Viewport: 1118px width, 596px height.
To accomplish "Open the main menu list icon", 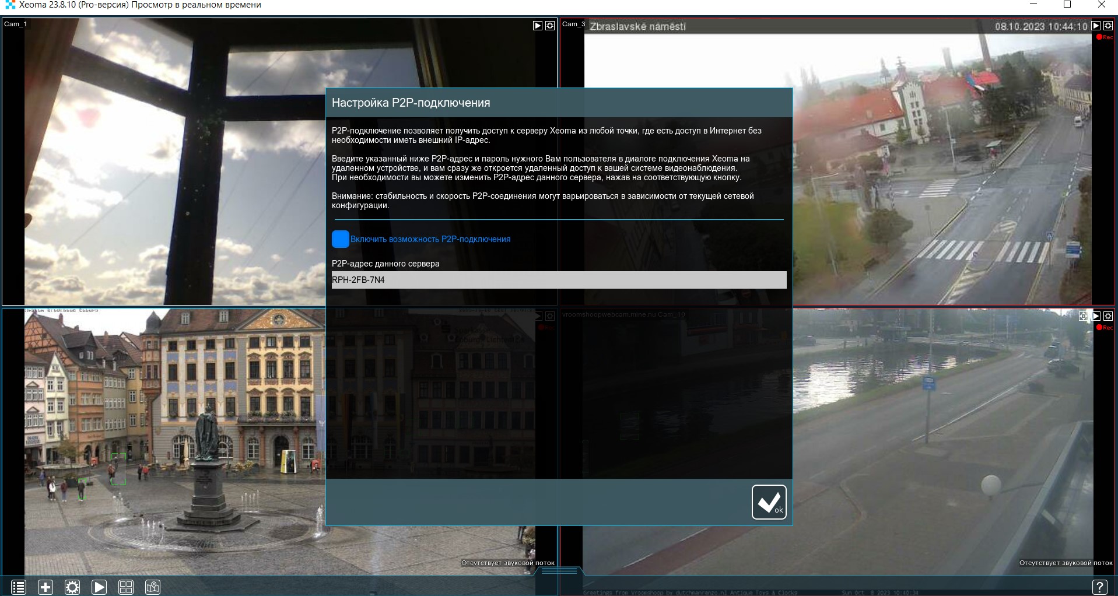I will [x=19, y=587].
